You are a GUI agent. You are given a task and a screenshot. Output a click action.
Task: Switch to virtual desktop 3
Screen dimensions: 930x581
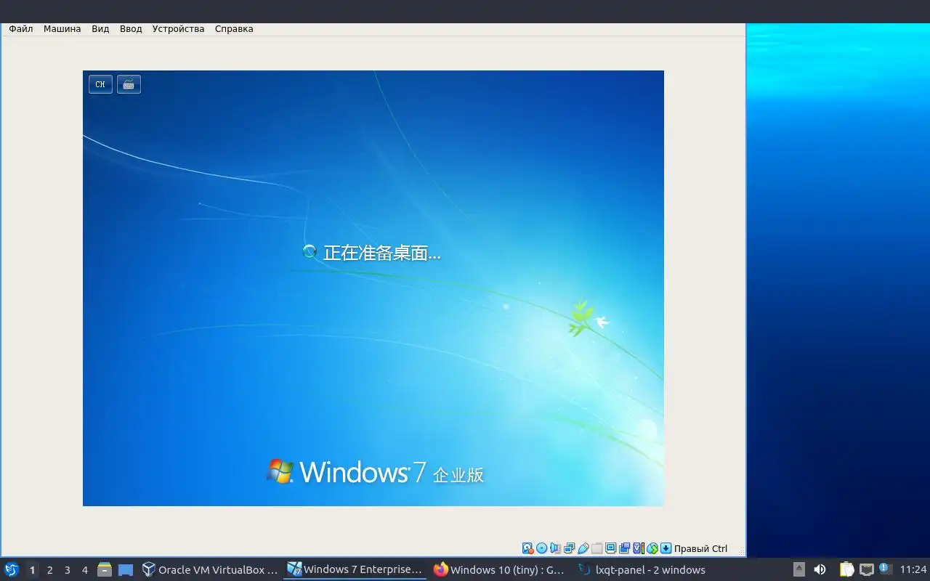tap(67, 570)
